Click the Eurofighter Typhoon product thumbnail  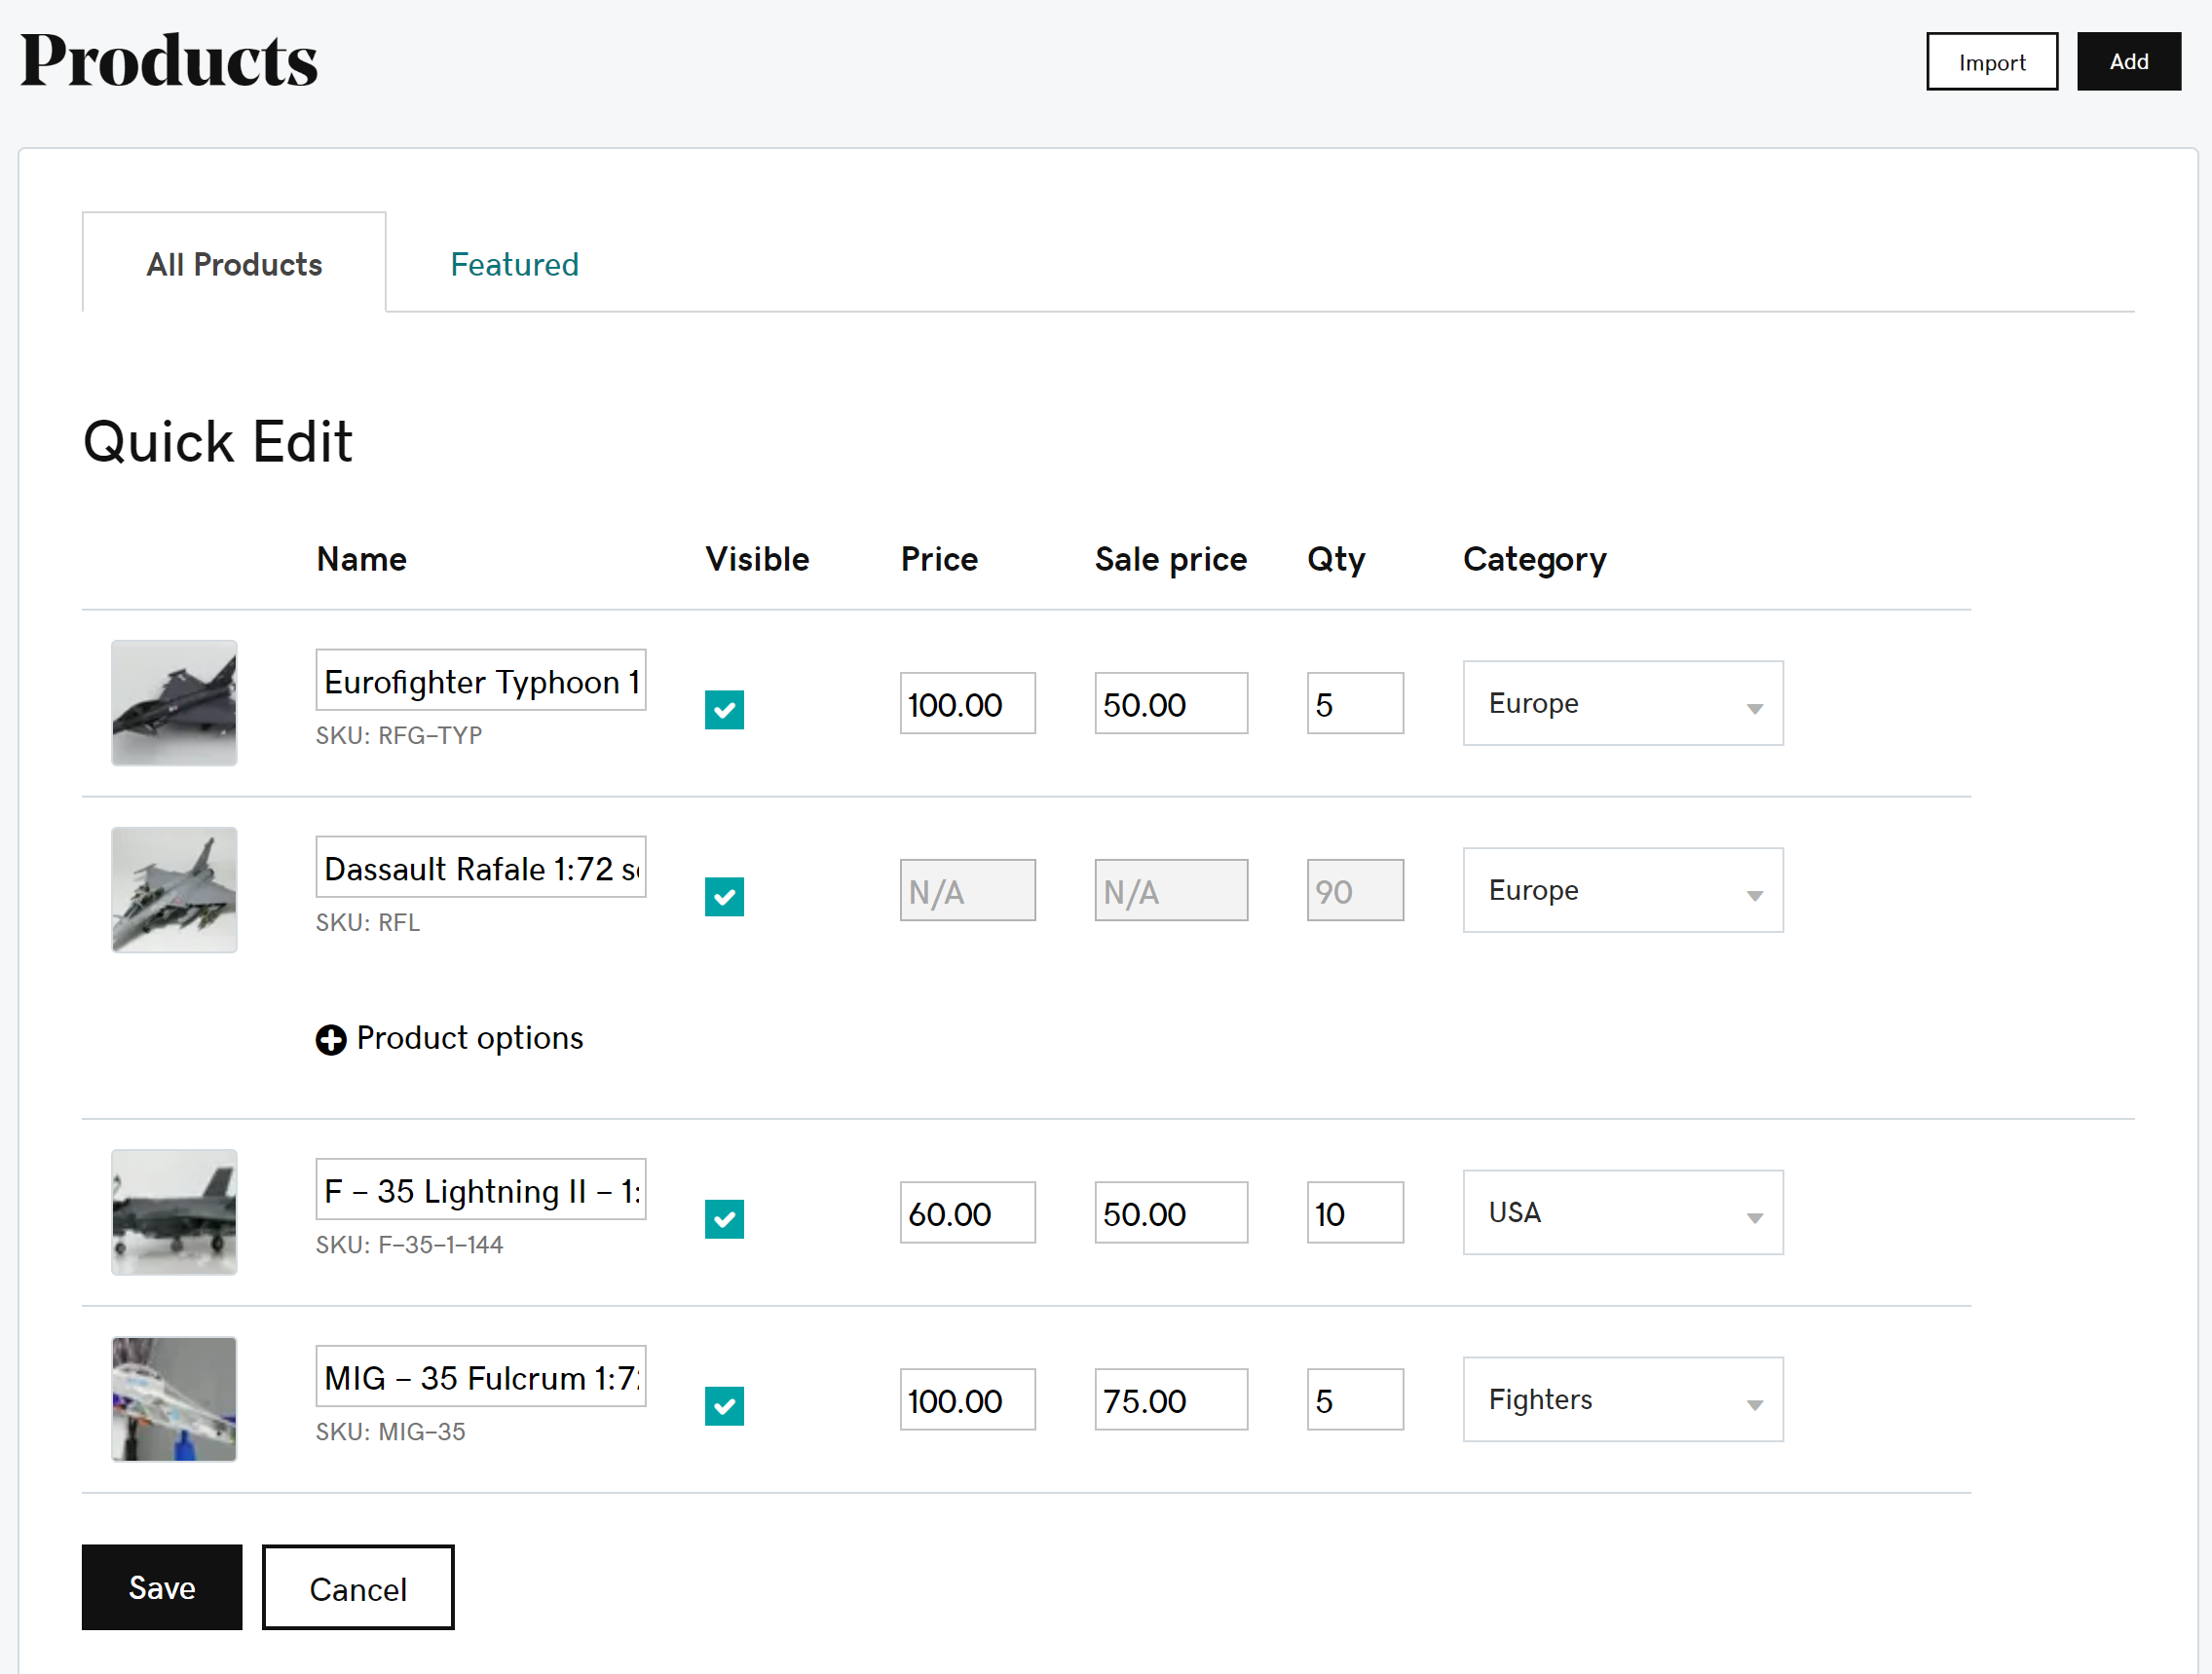point(174,703)
